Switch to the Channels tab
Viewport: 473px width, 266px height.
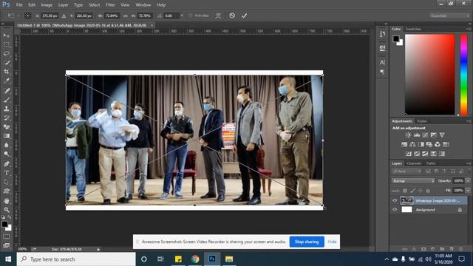tap(414, 163)
